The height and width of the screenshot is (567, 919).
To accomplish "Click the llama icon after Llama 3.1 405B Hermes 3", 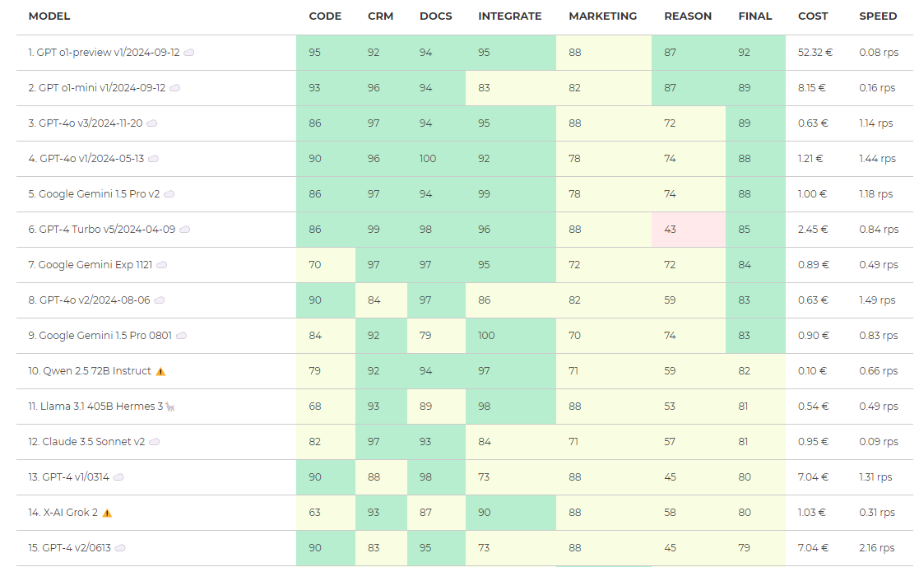I will pyautogui.click(x=170, y=407).
